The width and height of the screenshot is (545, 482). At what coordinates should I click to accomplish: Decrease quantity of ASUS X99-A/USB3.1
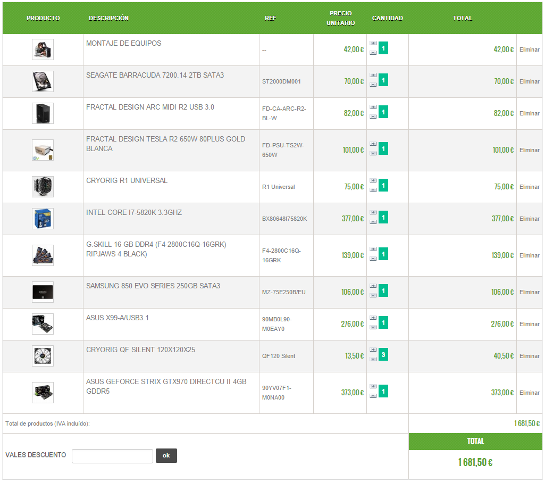point(373,327)
